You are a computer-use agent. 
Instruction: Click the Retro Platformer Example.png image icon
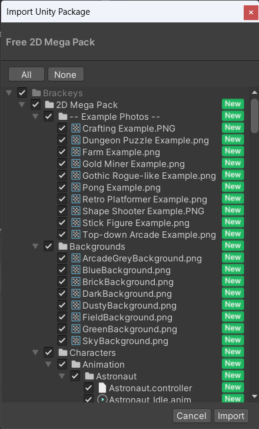[x=75, y=199]
